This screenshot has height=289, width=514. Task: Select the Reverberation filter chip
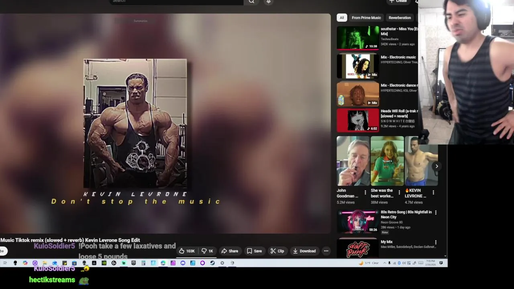[400, 18]
